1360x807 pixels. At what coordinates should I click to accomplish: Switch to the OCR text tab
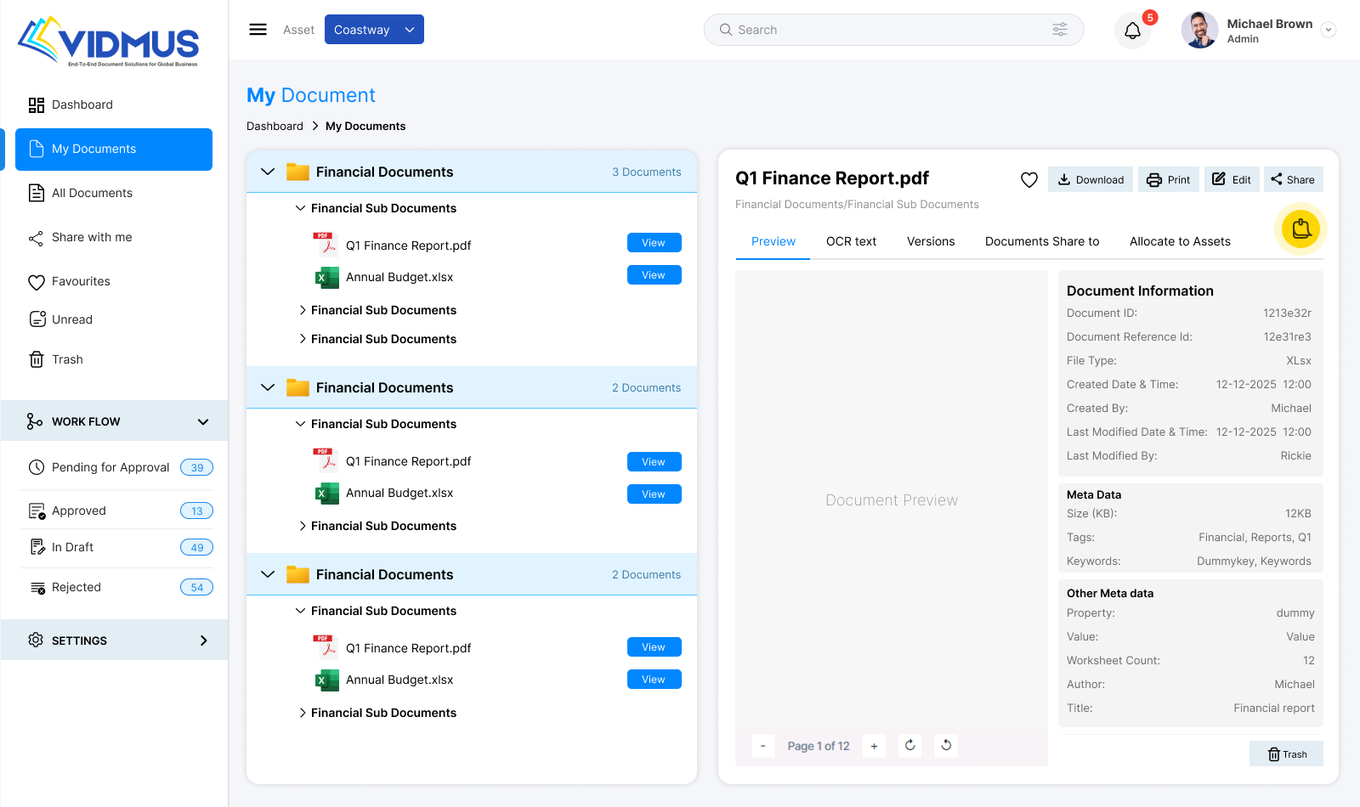pyautogui.click(x=851, y=241)
